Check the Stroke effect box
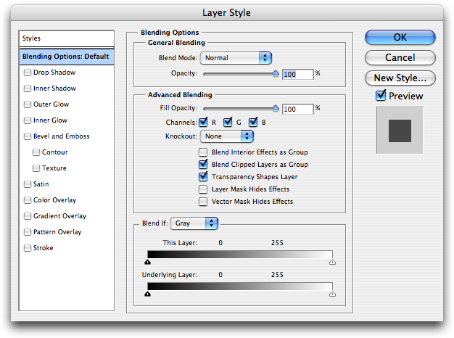 coord(28,248)
